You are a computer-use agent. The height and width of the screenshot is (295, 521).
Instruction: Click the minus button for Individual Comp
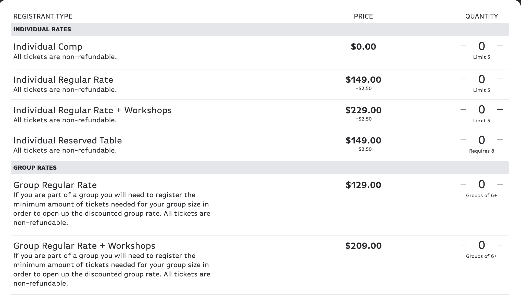pos(463,46)
